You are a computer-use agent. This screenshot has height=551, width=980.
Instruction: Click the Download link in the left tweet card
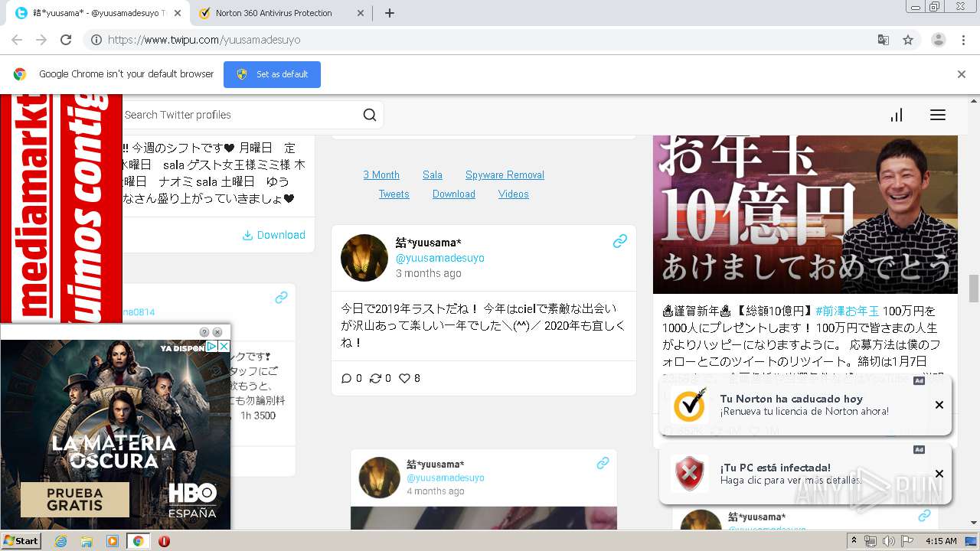274,235
